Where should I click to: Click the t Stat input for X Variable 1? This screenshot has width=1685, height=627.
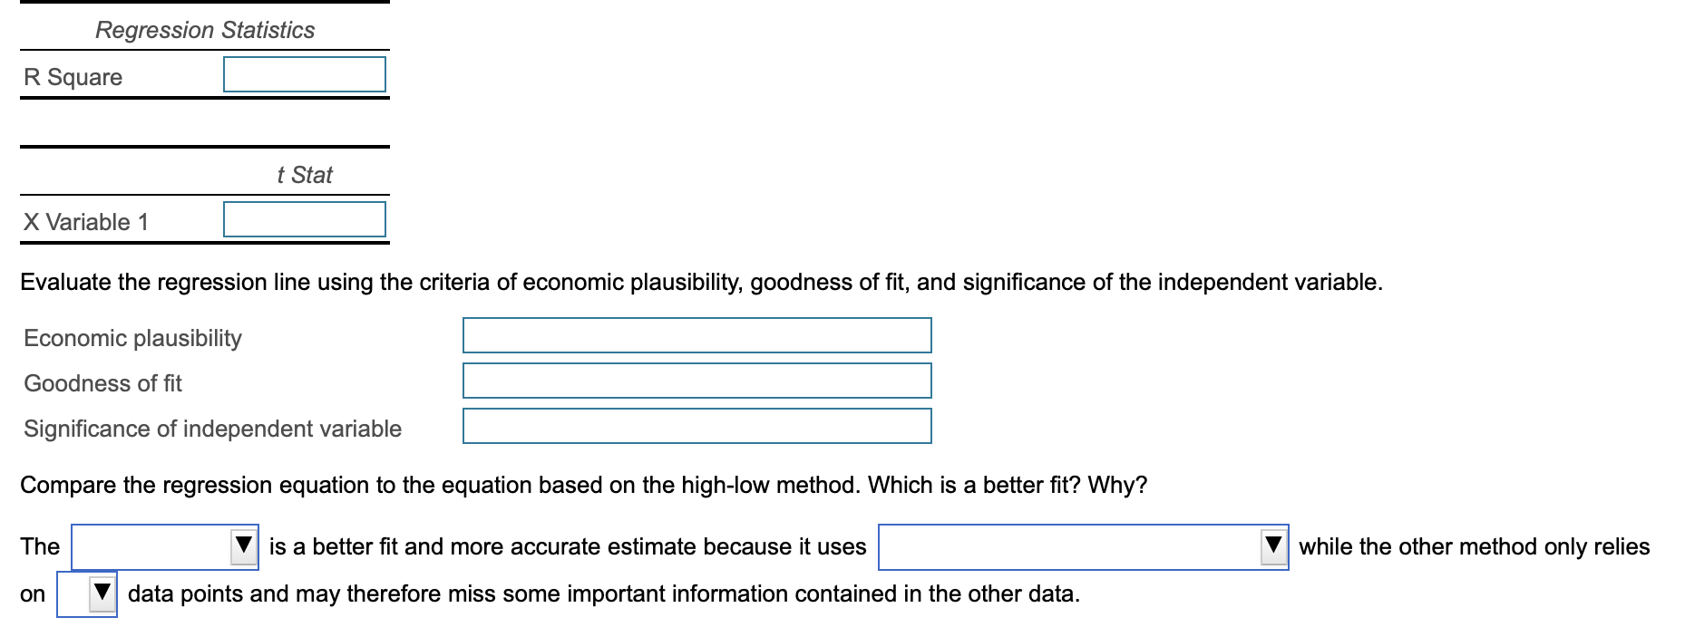[305, 217]
